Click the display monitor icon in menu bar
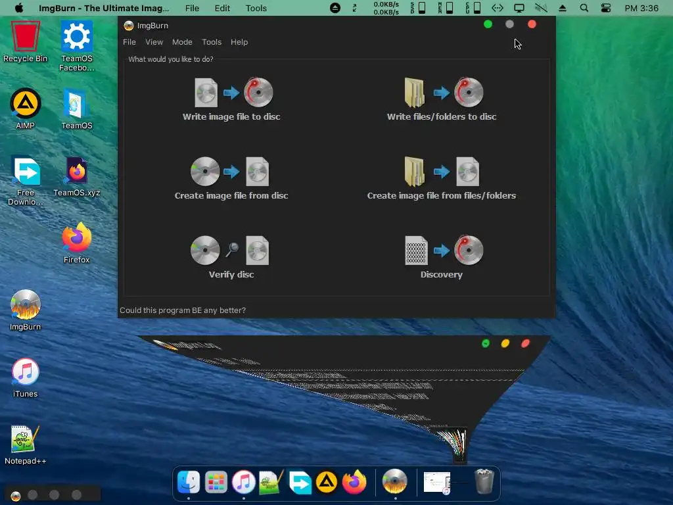The width and height of the screenshot is (673, 505). click(519, 8)
